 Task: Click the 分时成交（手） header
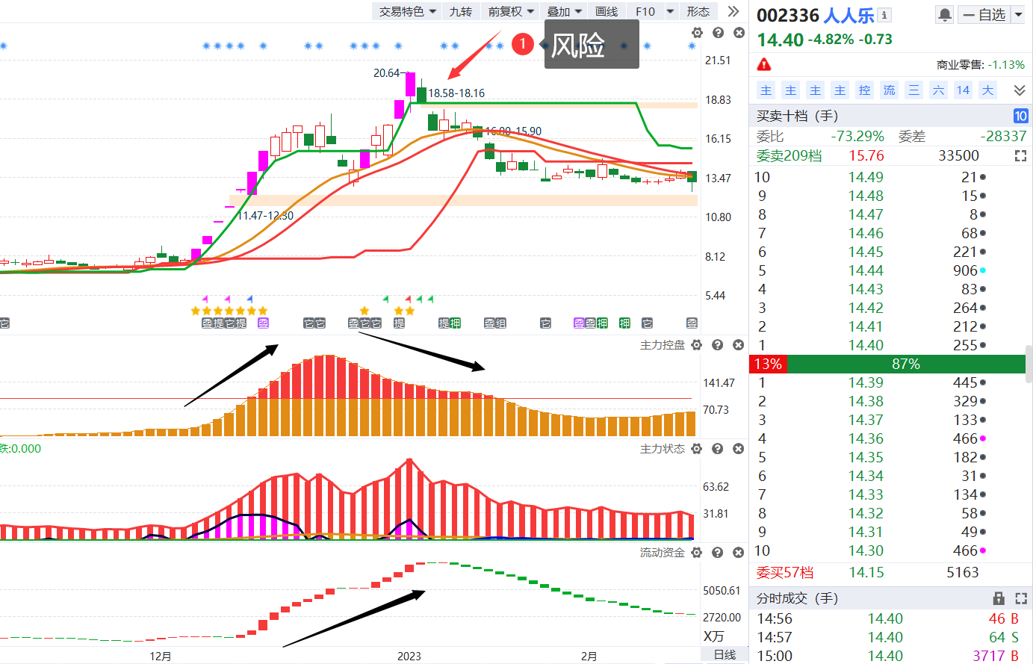tap(798, 598)
